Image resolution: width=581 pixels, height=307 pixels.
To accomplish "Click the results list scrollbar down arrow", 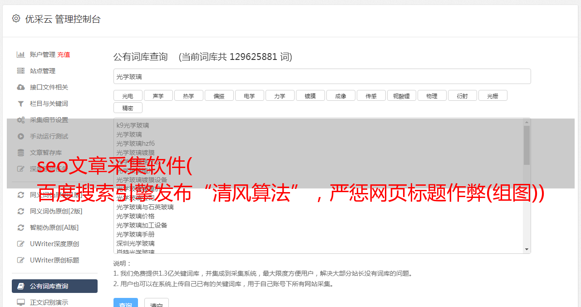I will tap(527, 249).
